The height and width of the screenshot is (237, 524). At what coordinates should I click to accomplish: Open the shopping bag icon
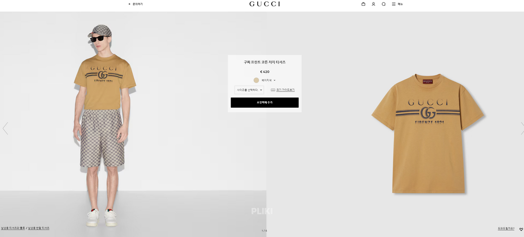363,4
